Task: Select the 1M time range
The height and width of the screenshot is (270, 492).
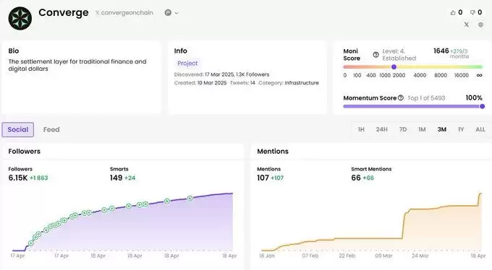Action: [422, 129]
